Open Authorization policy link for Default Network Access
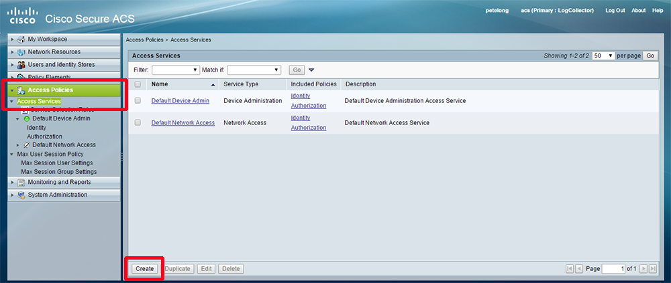Screen dimensions: 671x283 click(x=309, y=128)
